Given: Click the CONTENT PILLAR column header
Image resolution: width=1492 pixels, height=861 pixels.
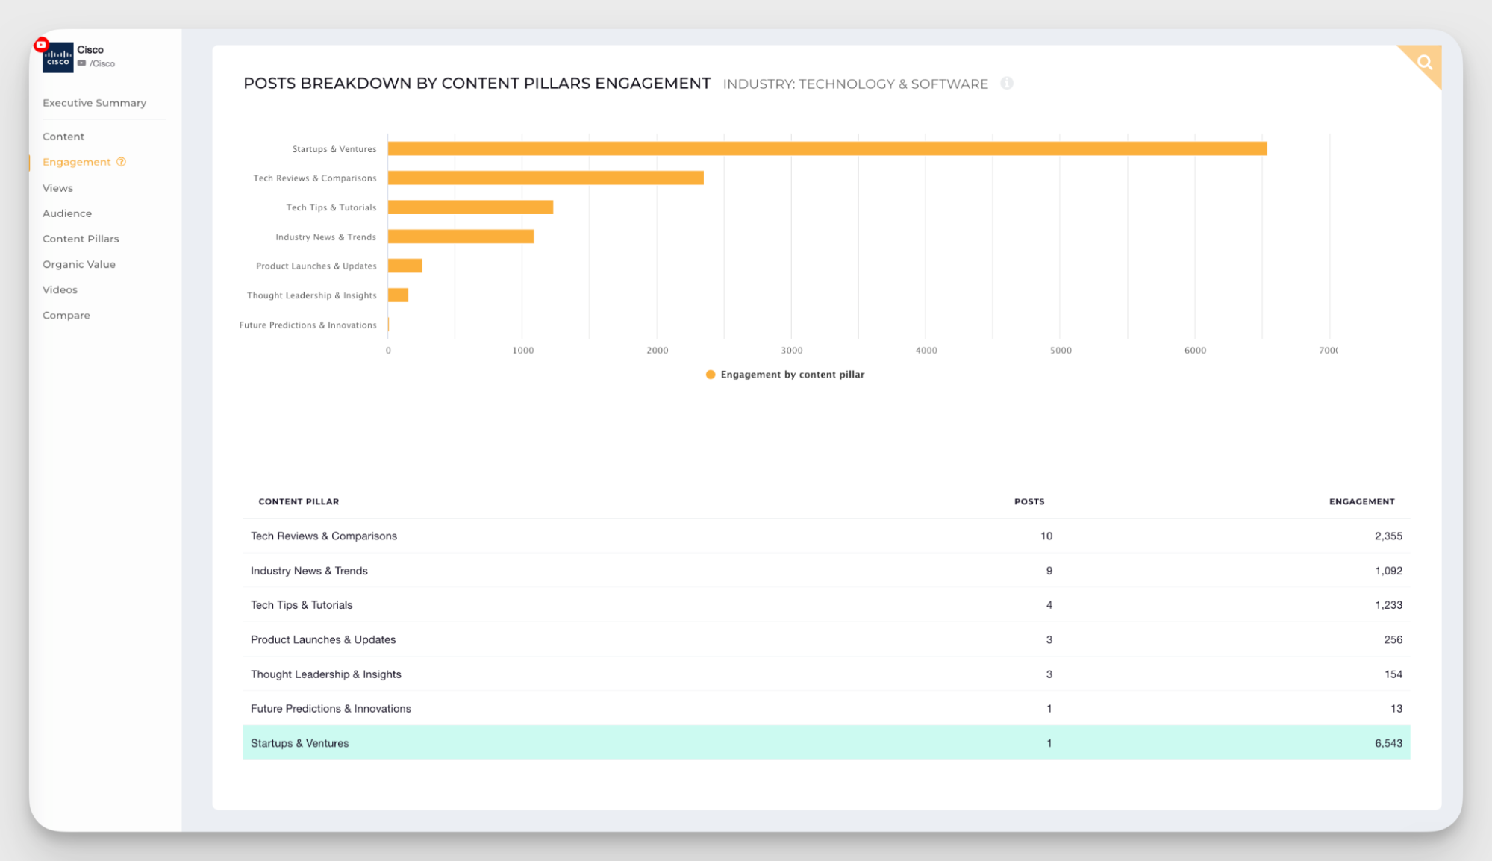Looking at the screenshot, I should (298, 501).
